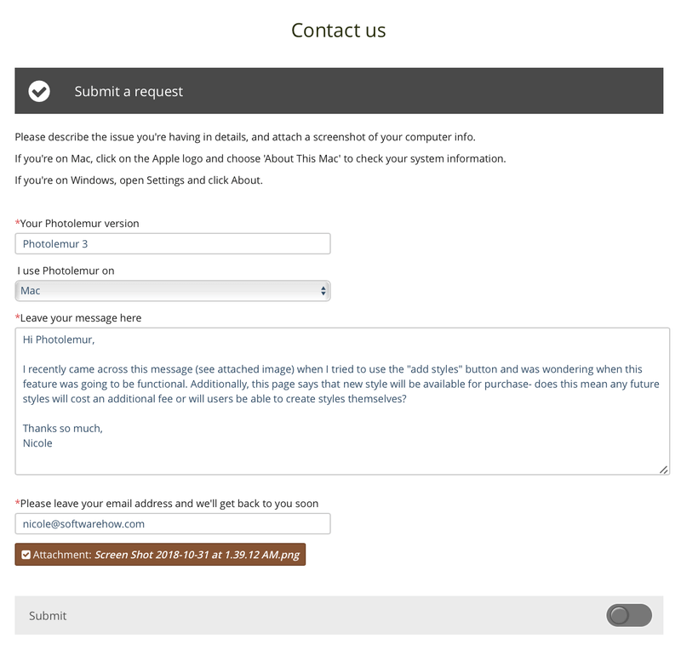Click the Leave your message here label
The image size is (681, 650).
click(78, 318)
